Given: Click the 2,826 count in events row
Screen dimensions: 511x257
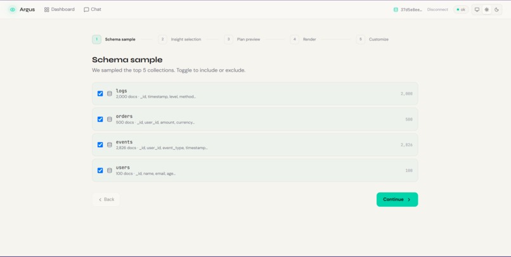Looking at the screenshot, I should [406, 145].
